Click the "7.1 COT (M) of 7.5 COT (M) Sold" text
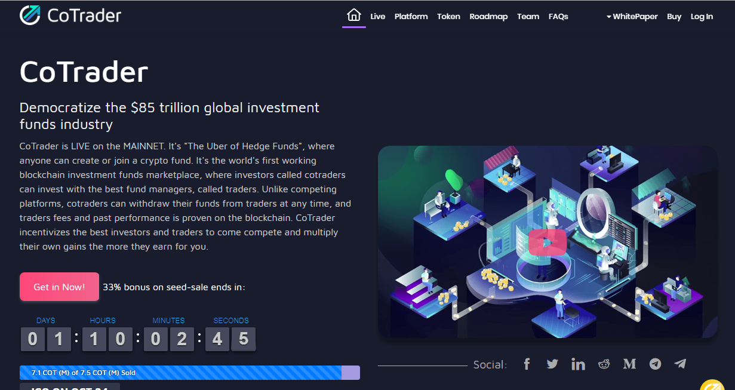 84,373
